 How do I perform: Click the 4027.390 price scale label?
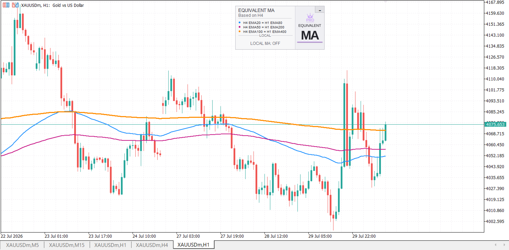(495, 188)
